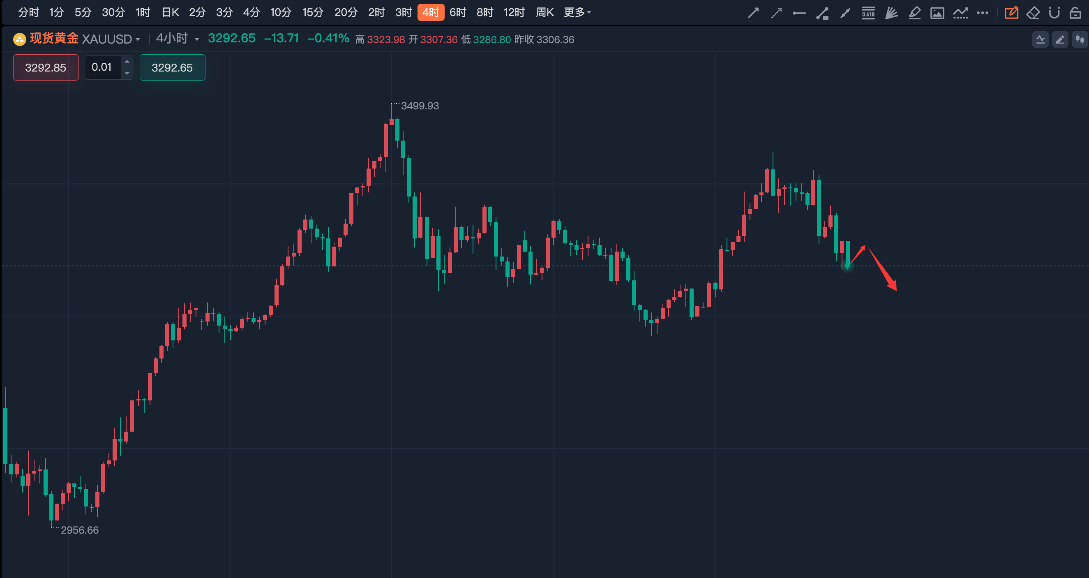This screenshot has width=1089, height=578.
Task: Increase lot size with up stepper arrow
Action: coord(127,62)
